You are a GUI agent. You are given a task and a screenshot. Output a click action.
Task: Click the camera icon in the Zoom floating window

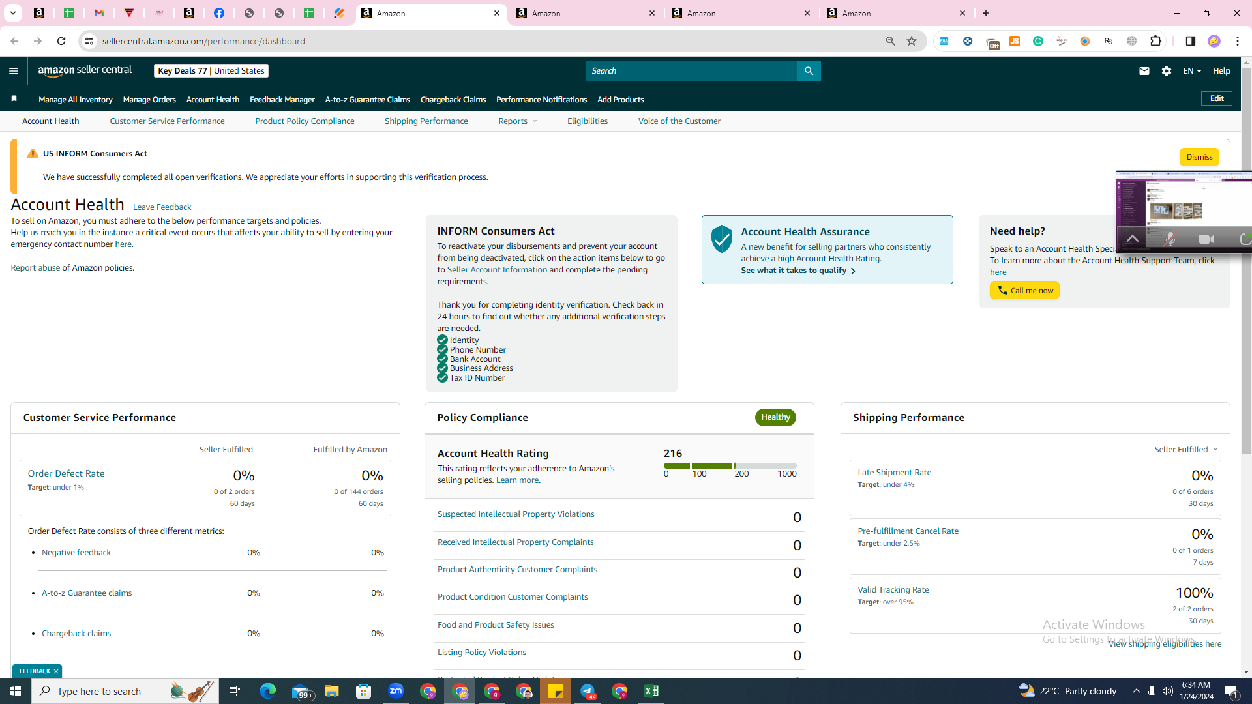tap(1206, 239)
